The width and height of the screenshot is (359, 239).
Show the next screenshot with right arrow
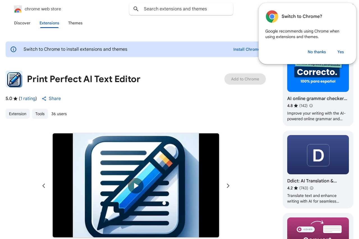pos(228,186)
